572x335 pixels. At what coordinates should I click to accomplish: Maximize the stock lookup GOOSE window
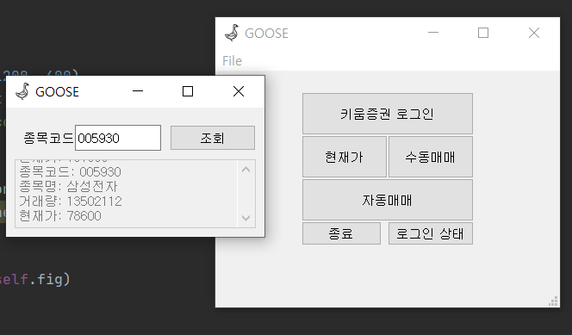click(x=188, y=91)
